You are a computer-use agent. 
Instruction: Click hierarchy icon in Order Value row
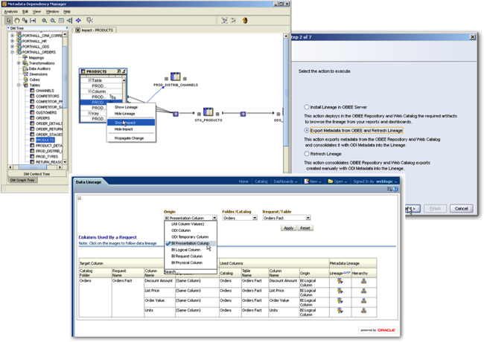click(x=363, y=300)
